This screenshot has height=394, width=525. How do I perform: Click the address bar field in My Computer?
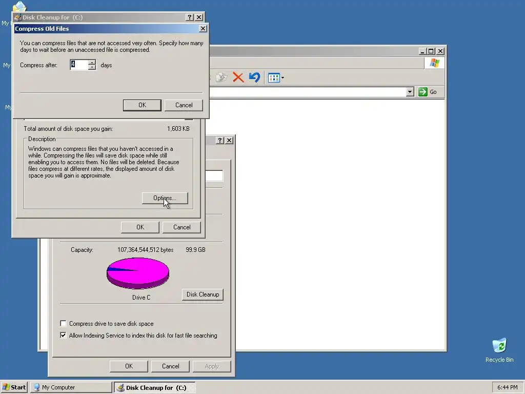tap(308, 92)
